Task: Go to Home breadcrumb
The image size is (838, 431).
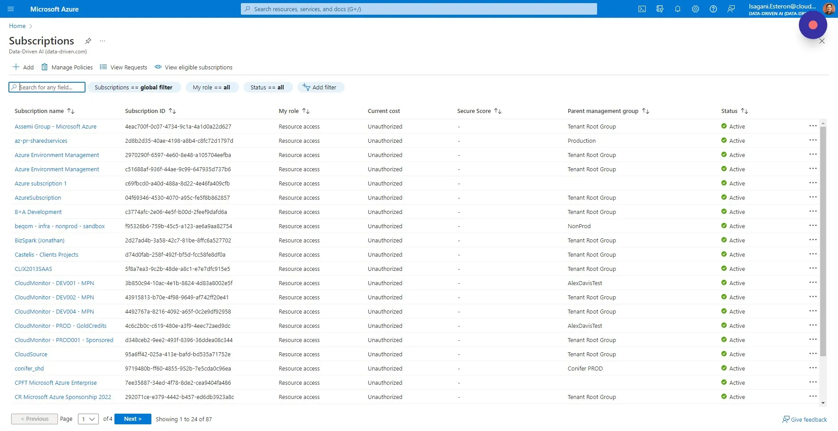Action: click(17, 26)
